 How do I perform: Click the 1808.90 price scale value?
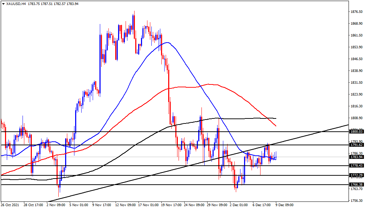coord(357,118)
